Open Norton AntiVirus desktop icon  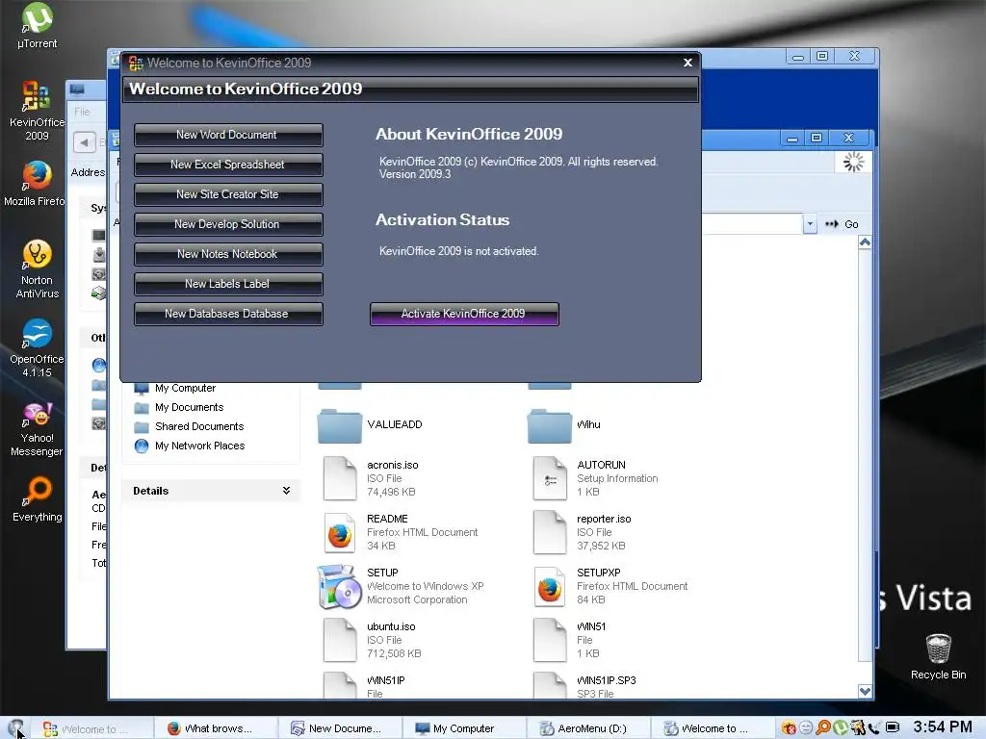point(38,268)
